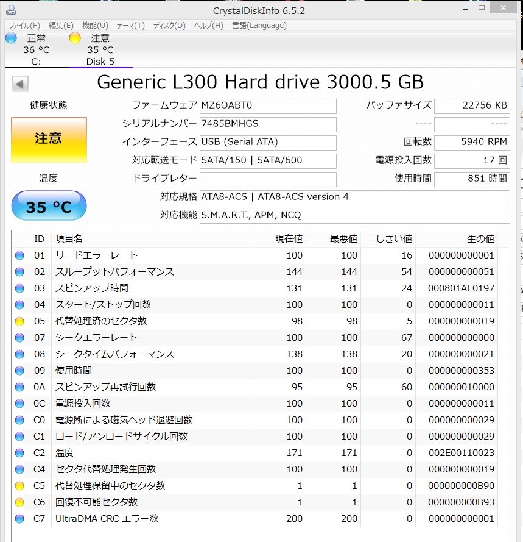Screen dimensions: 523x542
Task: Open the 機能(U) menu
Action: [95, 26]
